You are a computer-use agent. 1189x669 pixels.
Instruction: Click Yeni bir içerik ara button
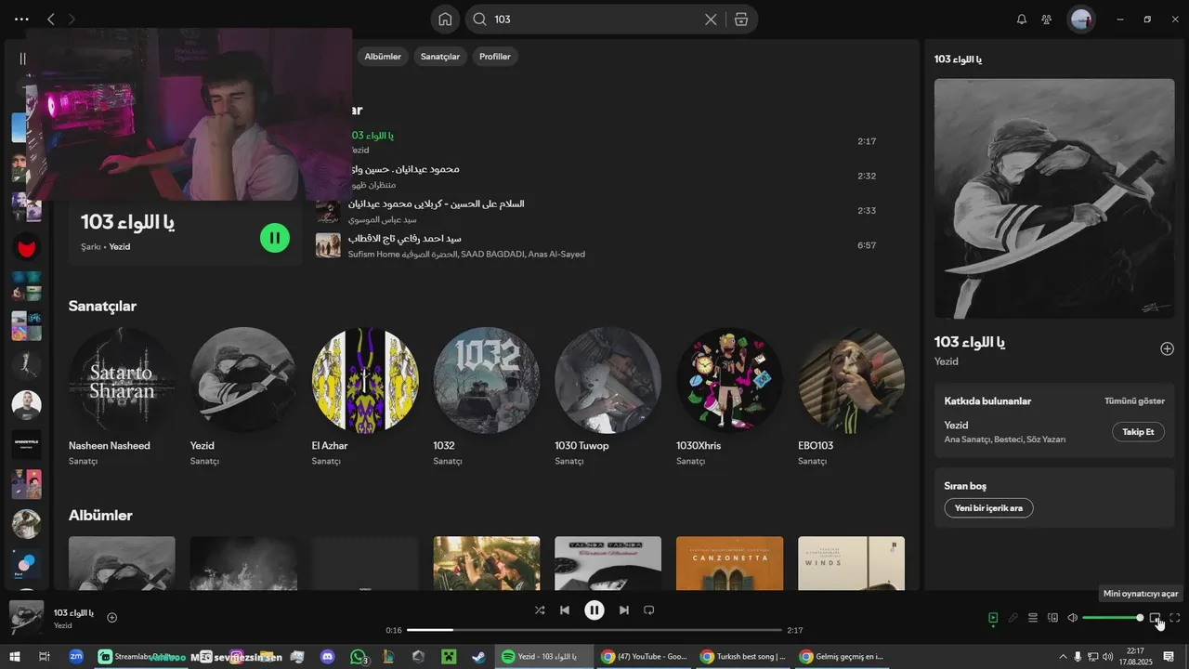988,508
